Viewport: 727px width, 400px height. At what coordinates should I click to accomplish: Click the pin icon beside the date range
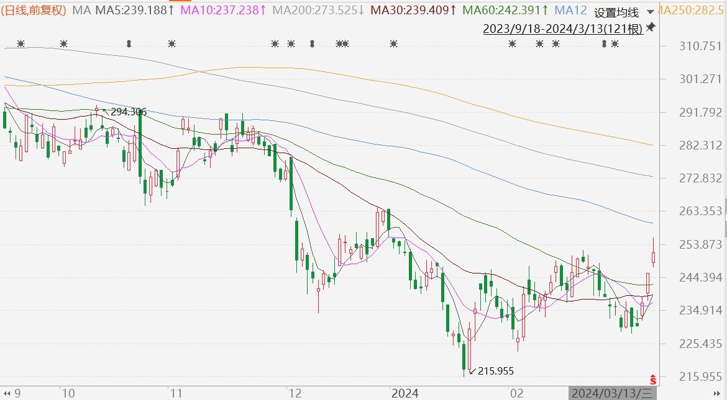coord(651,27)
